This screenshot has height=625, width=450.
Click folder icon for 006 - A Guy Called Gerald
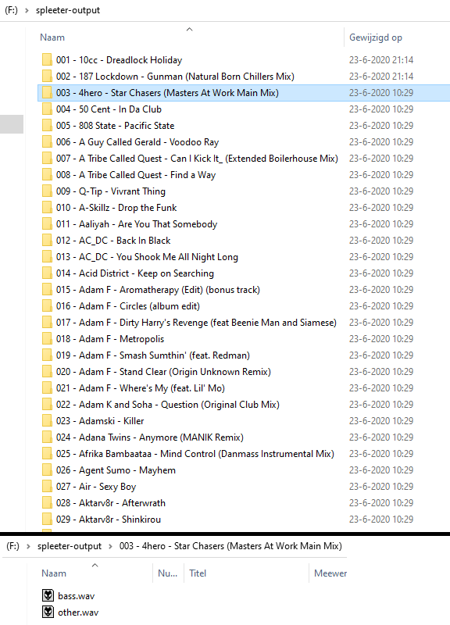(x=47, y=142)
